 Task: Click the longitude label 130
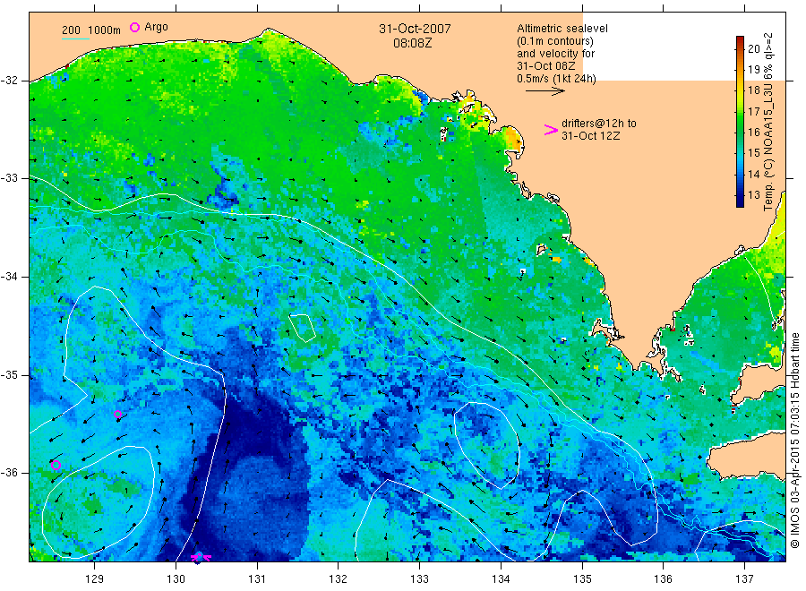click(x=176, y=579)
